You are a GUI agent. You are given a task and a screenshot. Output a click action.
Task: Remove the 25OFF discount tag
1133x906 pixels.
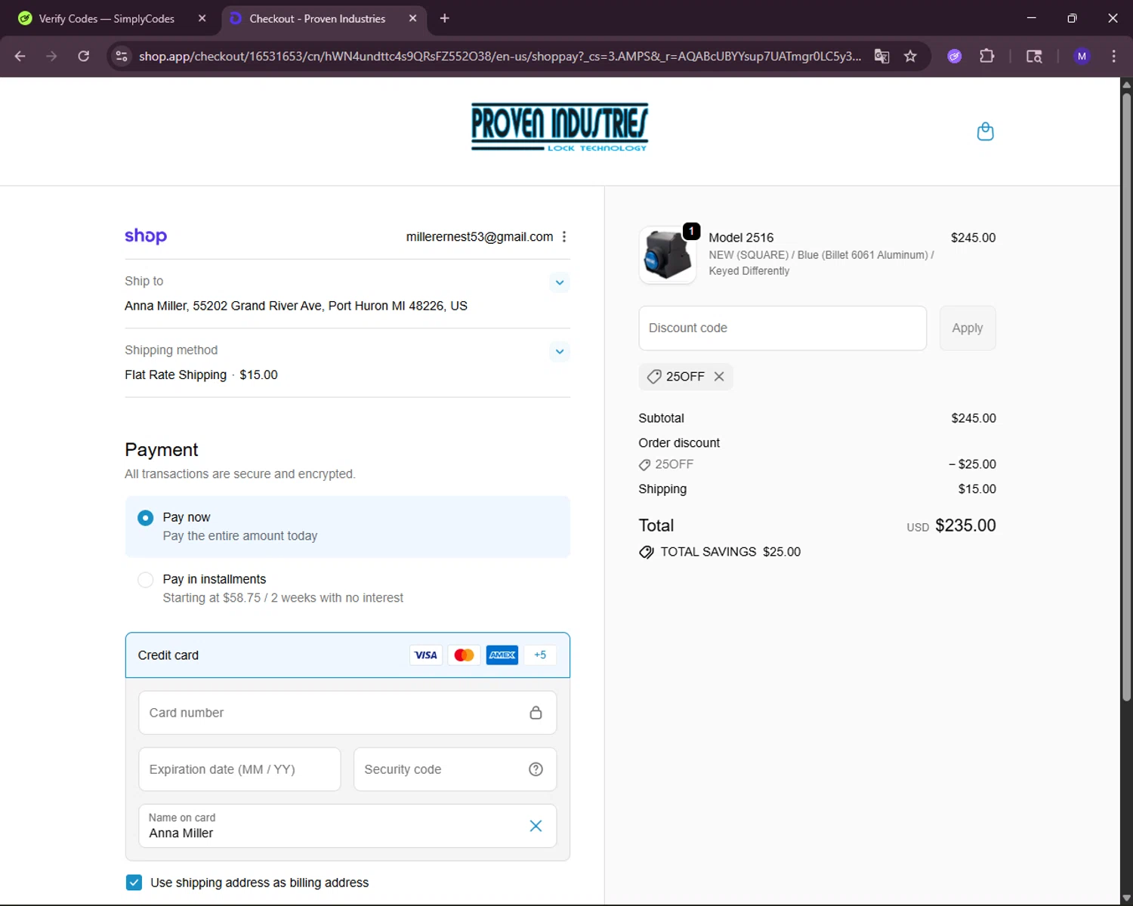click(719, 376)
